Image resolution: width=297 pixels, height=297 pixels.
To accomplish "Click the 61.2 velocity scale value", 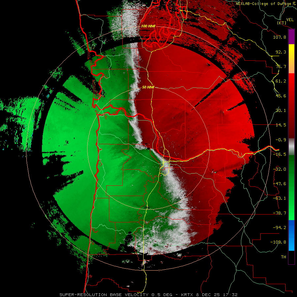I will (x=281, y=81).
